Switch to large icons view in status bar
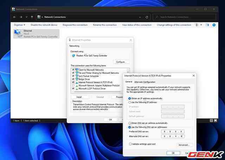The width and height of the screenshot is (225, 160). [x=216, y=120]
